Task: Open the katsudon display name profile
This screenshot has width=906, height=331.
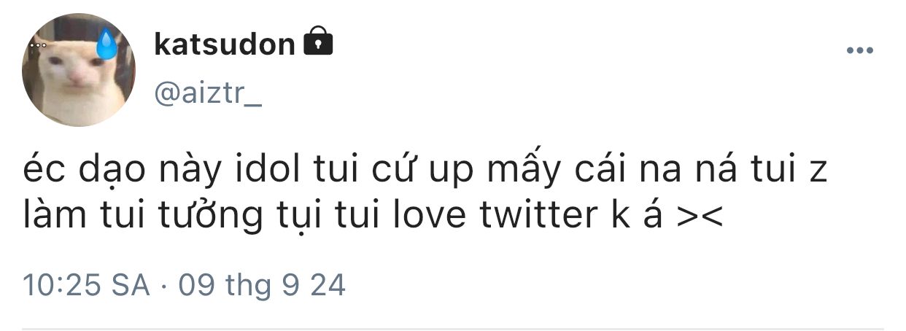Action: pos(224,45)
